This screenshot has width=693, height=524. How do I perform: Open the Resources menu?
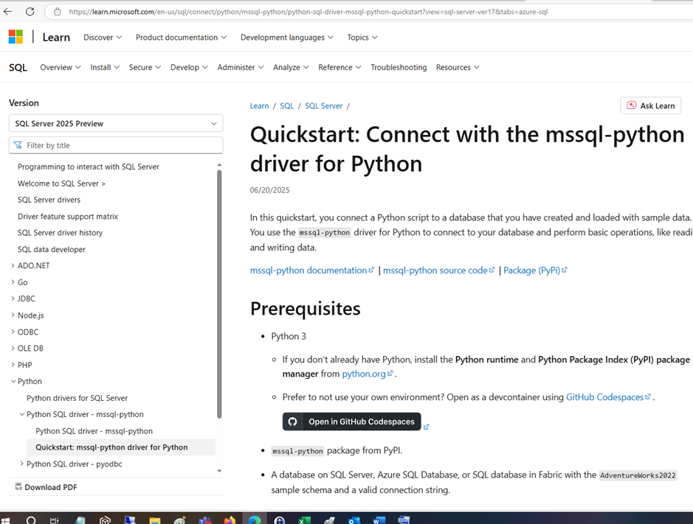[458, 67]
